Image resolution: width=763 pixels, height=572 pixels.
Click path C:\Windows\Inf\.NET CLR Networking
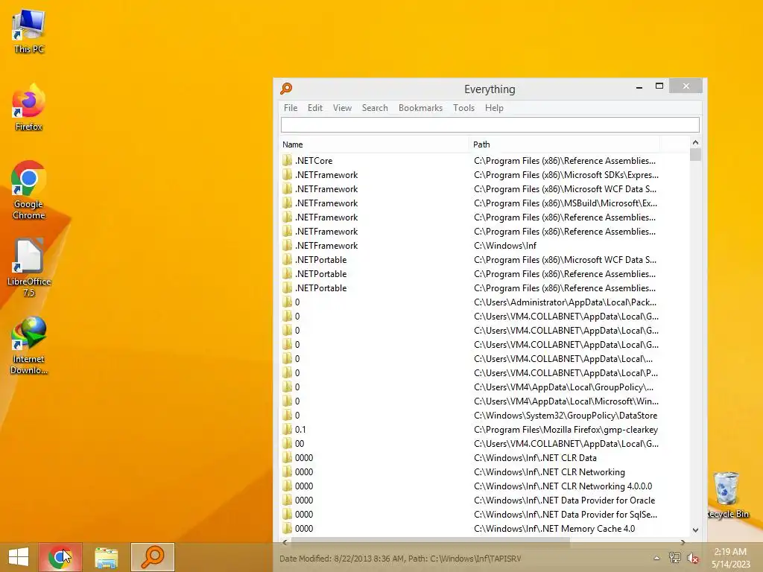tap(549, 471)
